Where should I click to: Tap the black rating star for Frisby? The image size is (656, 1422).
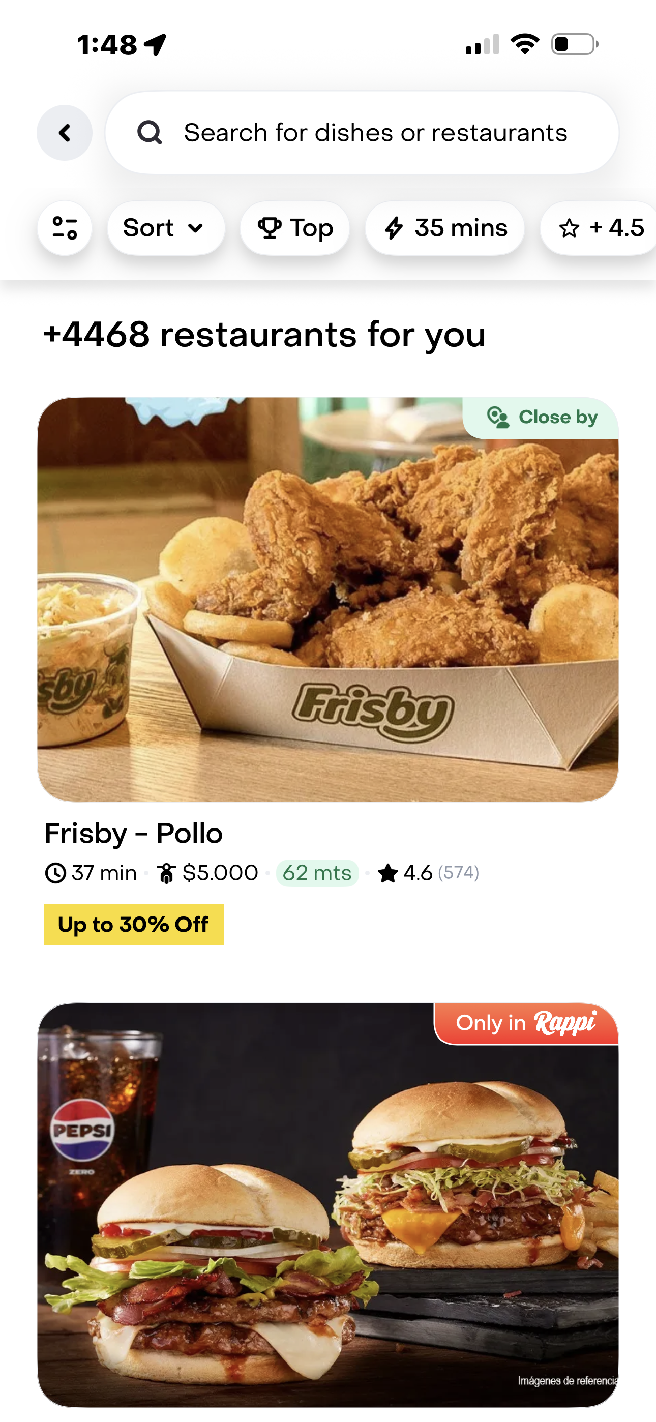pyautogui.click(x=387, y=873)
